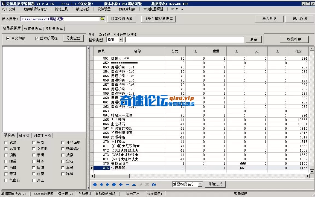Delete current record with minus icon
This screenshot has width=315, height=197.
127,185
